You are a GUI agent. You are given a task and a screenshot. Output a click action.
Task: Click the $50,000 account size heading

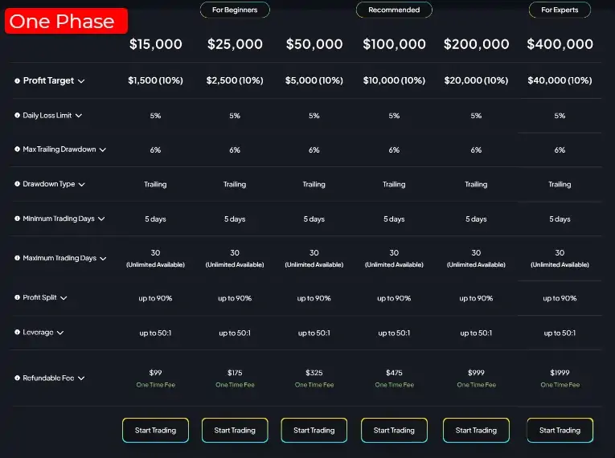[314, 45]
